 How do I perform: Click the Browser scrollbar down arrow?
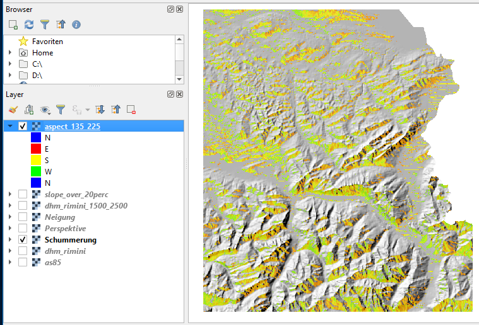coord(179,79)
